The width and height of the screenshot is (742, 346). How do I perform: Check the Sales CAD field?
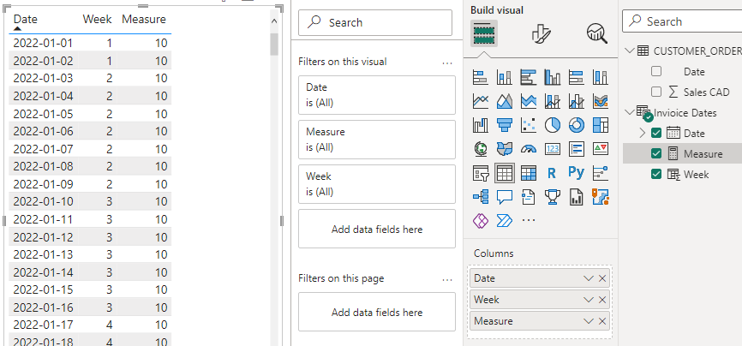(655, 92)
